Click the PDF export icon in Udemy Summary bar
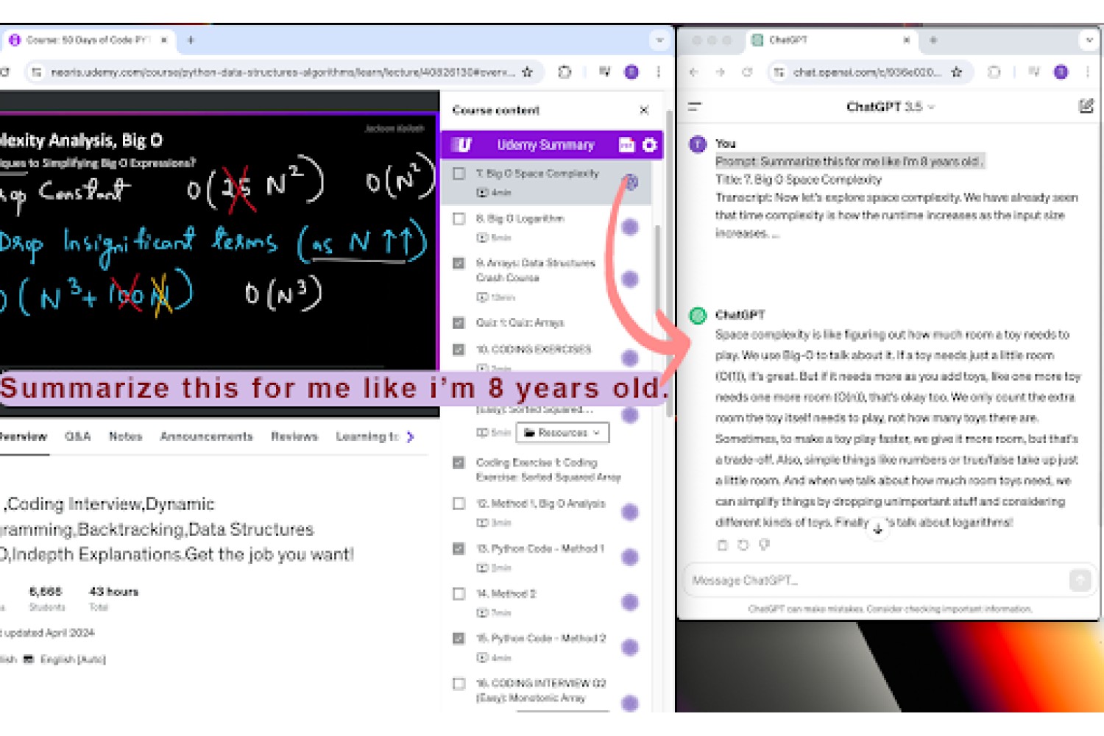Viewport: 1104px width, 736px height. coord(626,145)
